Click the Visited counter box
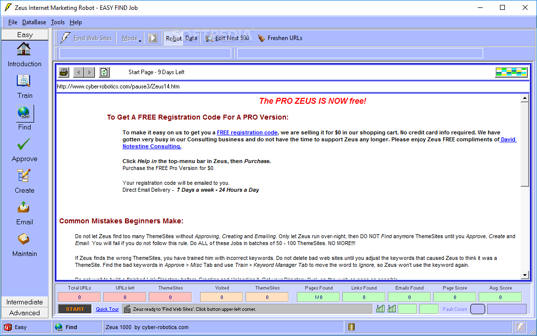The width and height of the screenshot is (537, 336). pos(222,297)
